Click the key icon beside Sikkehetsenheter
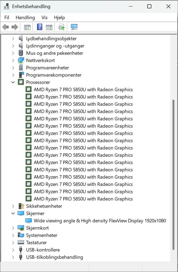 21,206
